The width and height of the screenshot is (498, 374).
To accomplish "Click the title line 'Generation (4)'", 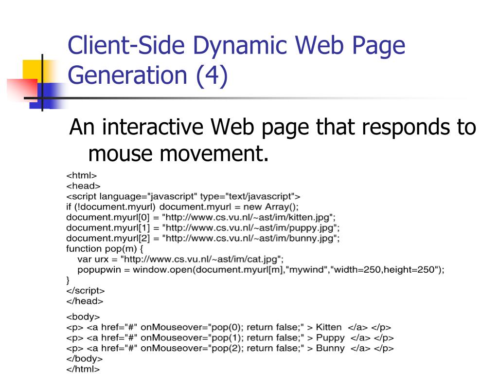I will pyautogui.click(x=148, y=75).
